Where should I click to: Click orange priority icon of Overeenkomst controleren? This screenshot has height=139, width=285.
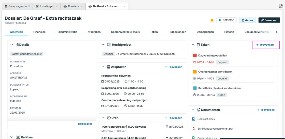point(195,72)
